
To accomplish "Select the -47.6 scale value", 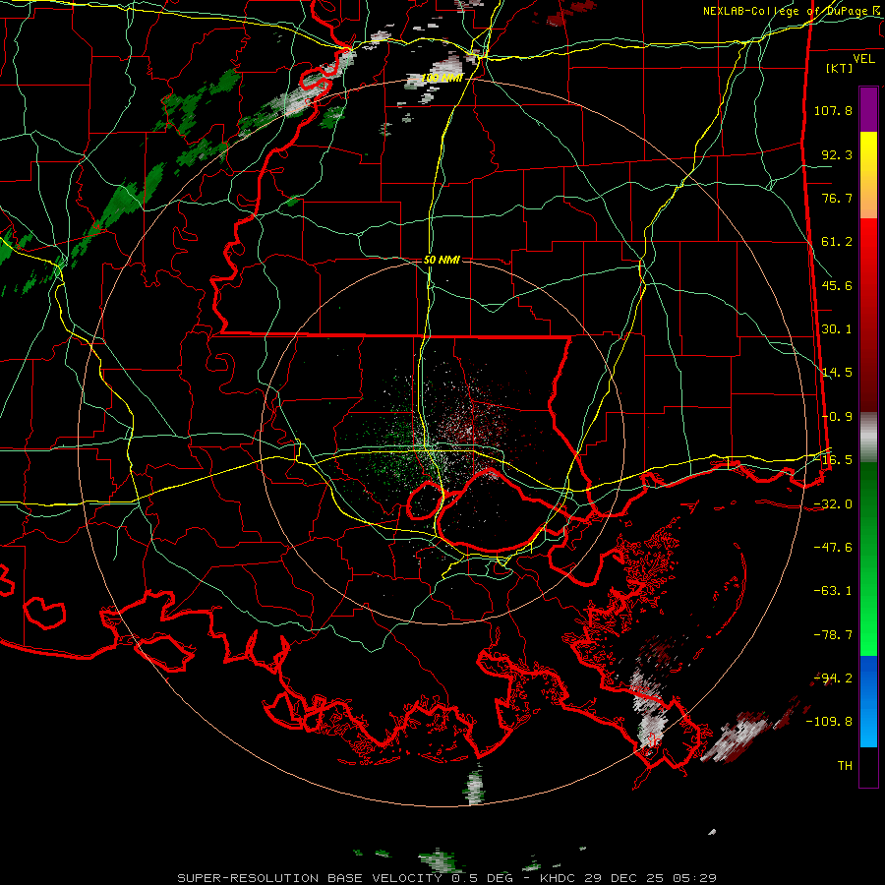I will pyautogui.click(x=833, y=548).
